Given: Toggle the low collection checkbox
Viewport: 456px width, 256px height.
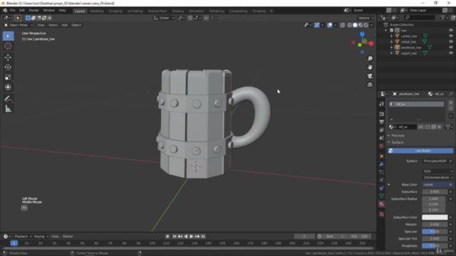Looking at the screenshot, I should click(x=392, y=30).
